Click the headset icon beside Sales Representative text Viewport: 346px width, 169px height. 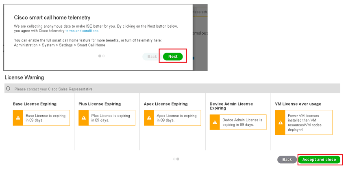(x=8, y=89)
